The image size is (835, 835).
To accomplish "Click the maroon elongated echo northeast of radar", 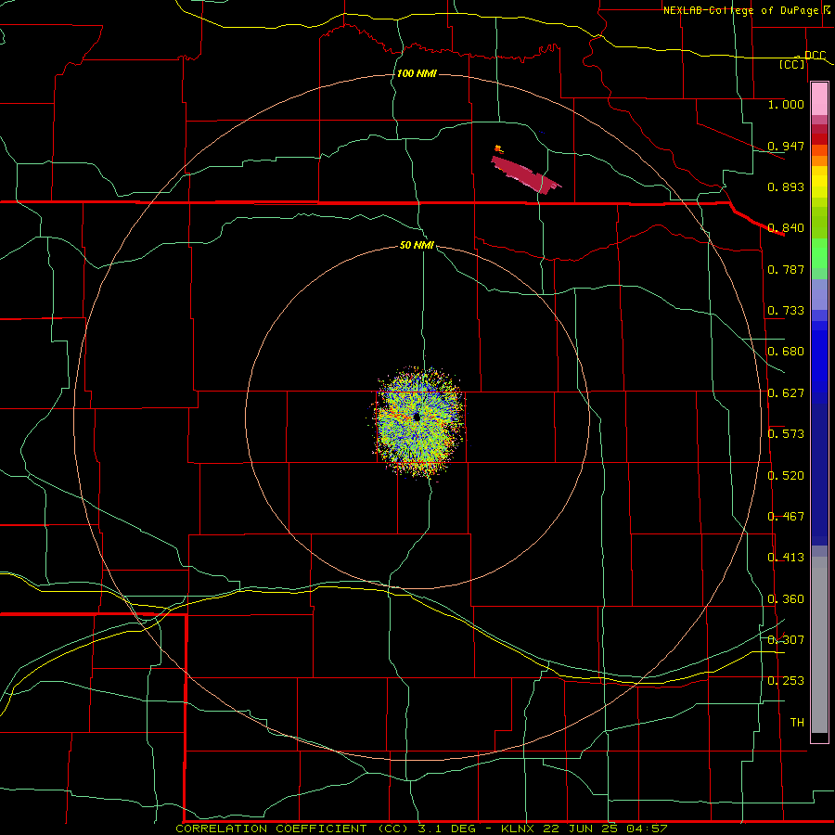I will click(x=525, y=173).
